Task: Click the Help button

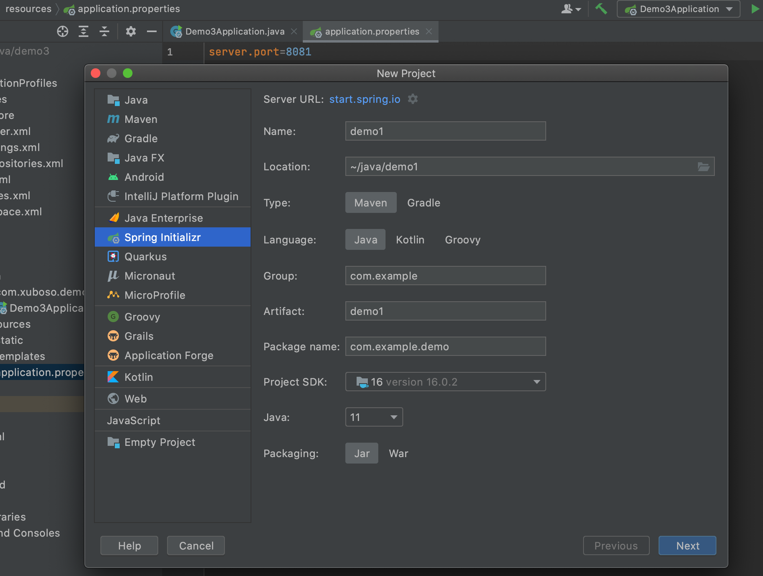Action: click(x=129, y=545)
